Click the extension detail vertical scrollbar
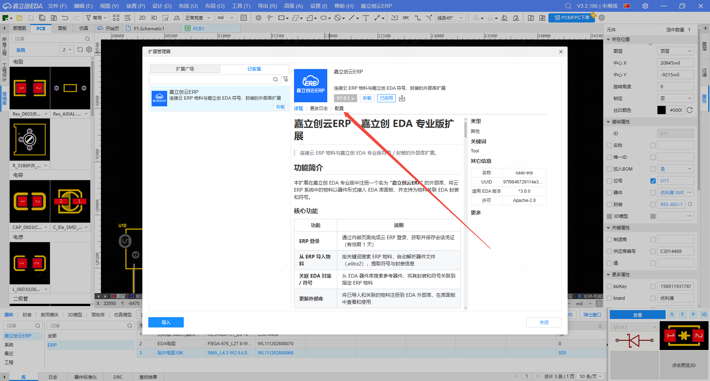 point(466,129)
